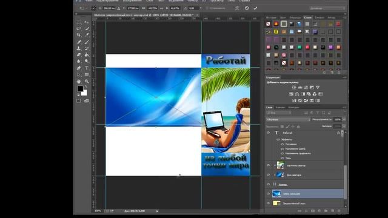388x218 pixels.
Task: Close the open document tab
Action: click(197, 15)
